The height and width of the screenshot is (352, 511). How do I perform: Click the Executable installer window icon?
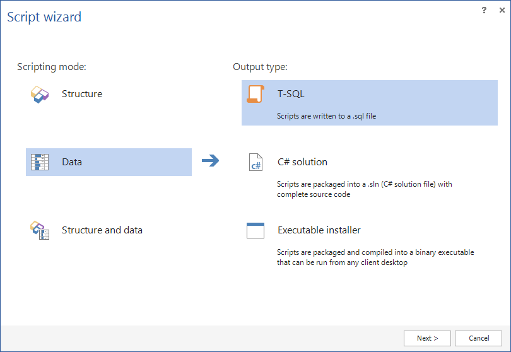click(x=255, y=230)
